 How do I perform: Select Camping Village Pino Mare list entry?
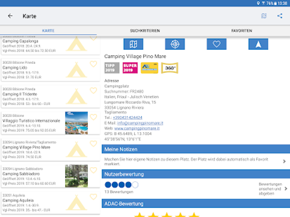[x=50, y=150]
